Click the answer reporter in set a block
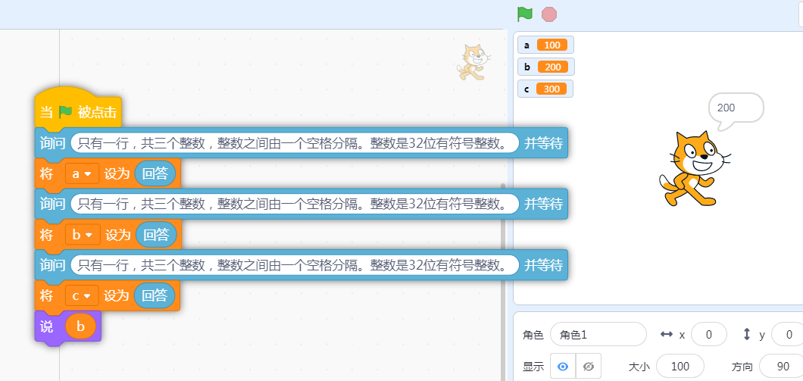803x381 pixels. [x=155, y=174]
